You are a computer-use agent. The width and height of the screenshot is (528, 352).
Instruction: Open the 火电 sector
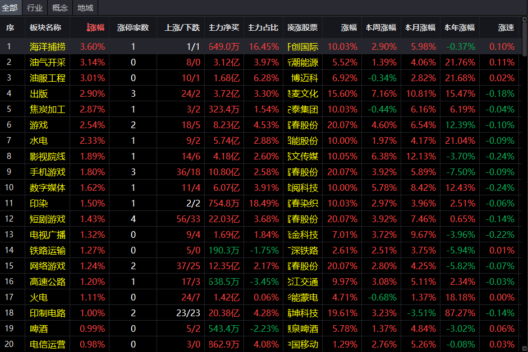coord(39,298)
